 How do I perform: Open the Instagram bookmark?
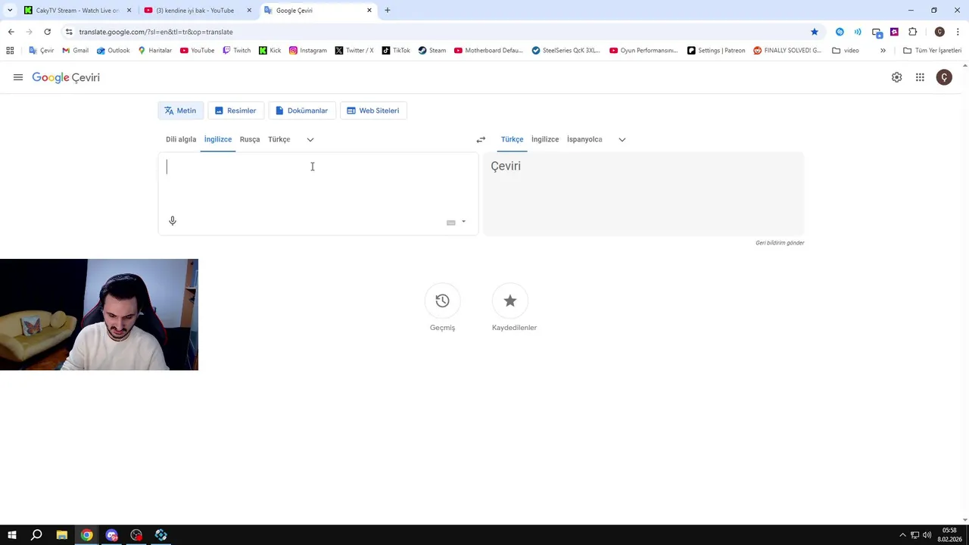pyautogui.click(x=308, y=51)
